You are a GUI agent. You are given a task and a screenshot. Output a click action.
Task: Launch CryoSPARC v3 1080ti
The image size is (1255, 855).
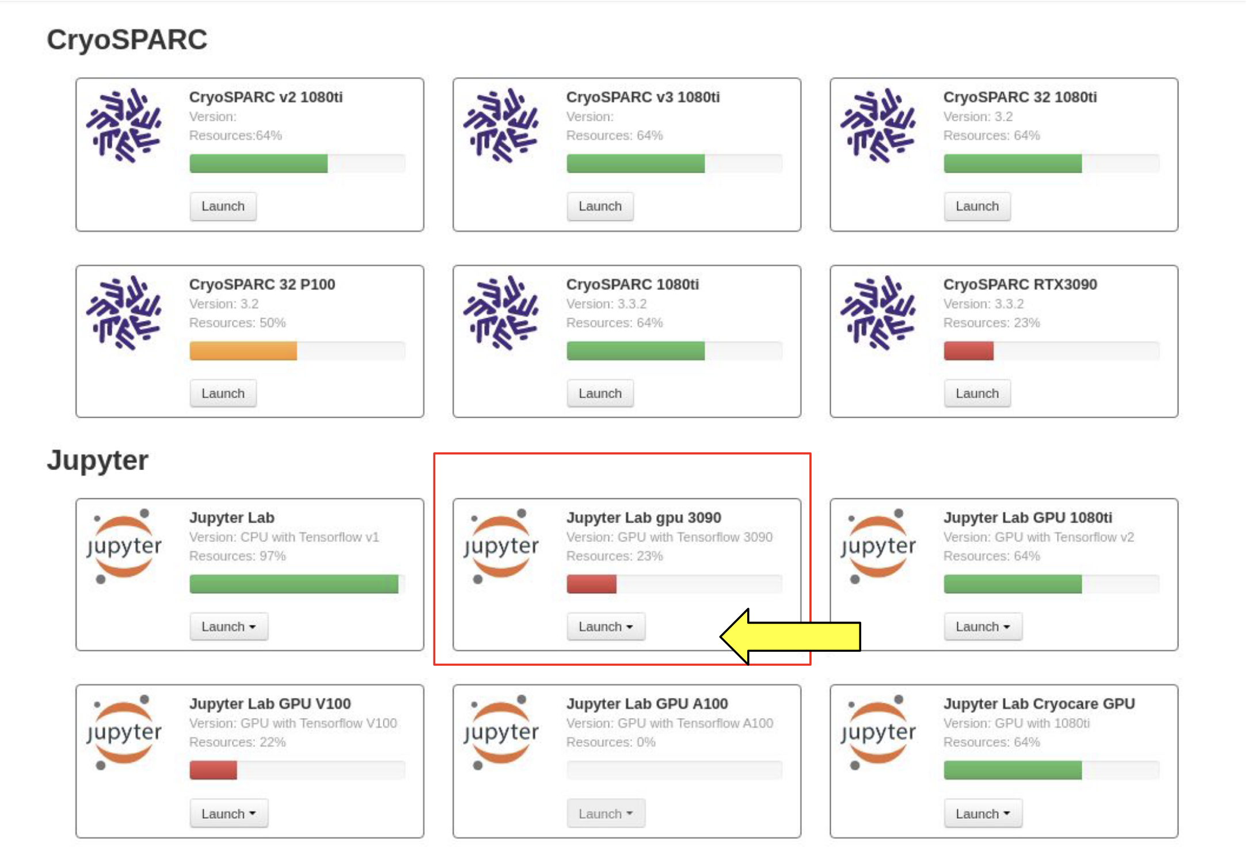600,206
